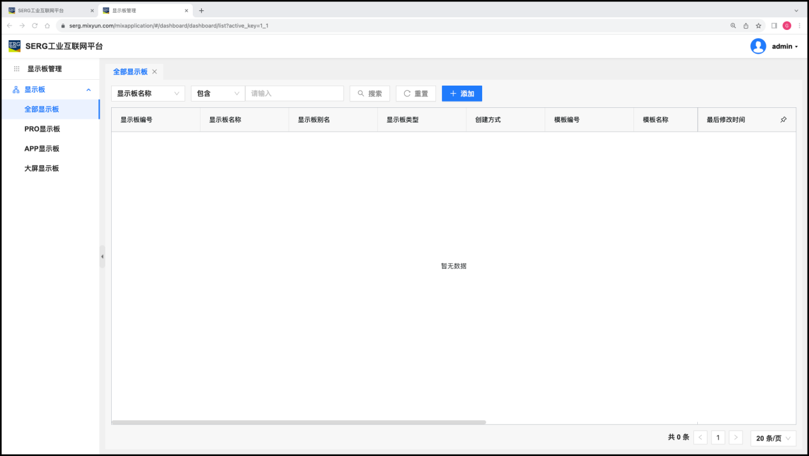Screen dimensions: 809x456
Task: Change page size via 20 条/页 dropdown
Action: click(x=773, y=438)
